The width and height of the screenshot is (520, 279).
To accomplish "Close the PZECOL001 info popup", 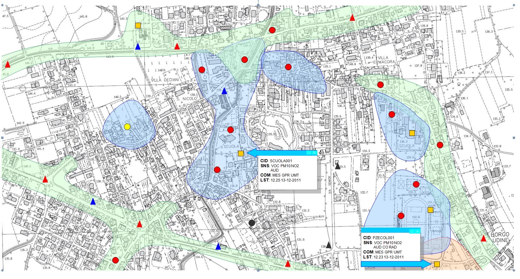I will 417,231.
